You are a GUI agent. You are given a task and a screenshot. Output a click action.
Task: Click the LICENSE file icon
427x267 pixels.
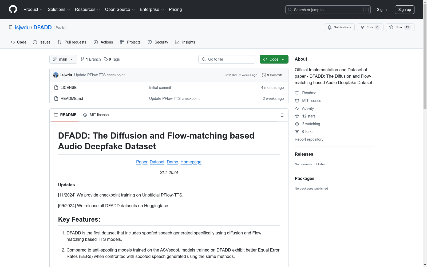(56, 88)
